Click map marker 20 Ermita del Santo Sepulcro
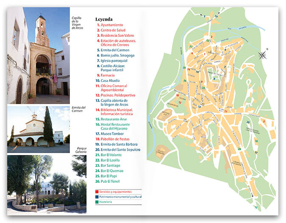 (x=248, y=122)
